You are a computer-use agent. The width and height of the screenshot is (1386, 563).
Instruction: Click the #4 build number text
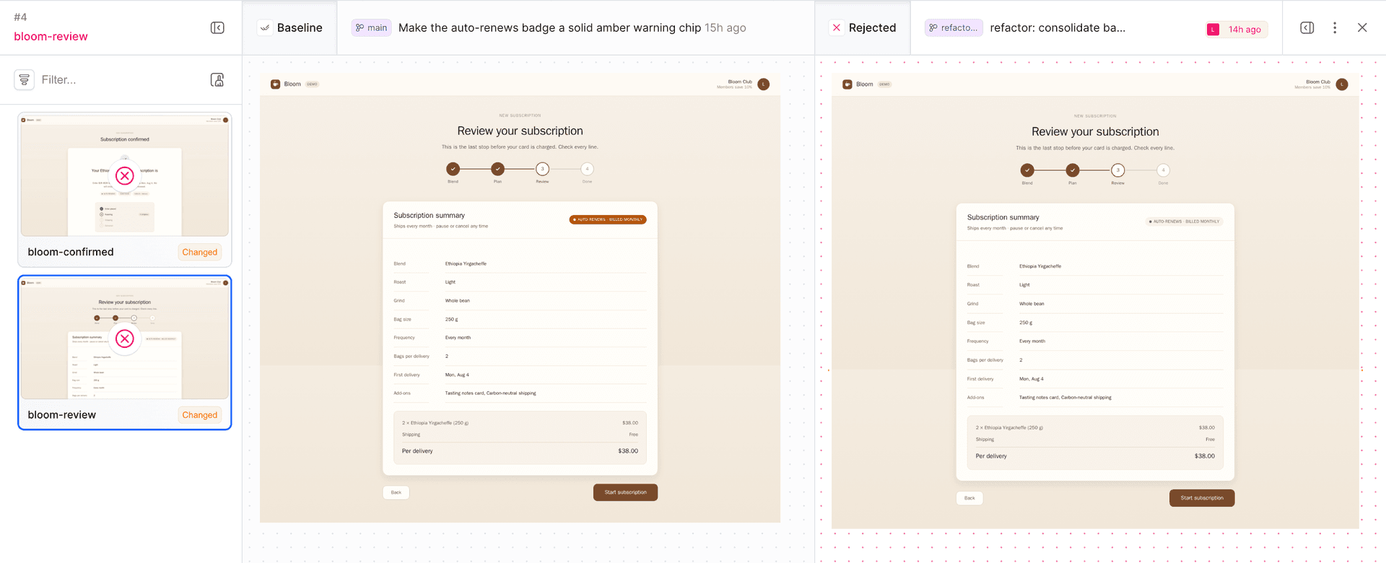pos(20,17)
